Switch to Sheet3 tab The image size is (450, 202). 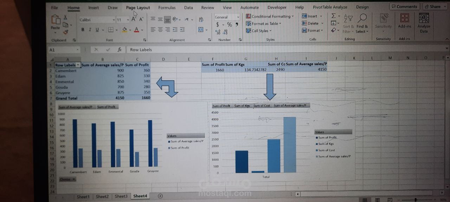click(x=121, y=196)
